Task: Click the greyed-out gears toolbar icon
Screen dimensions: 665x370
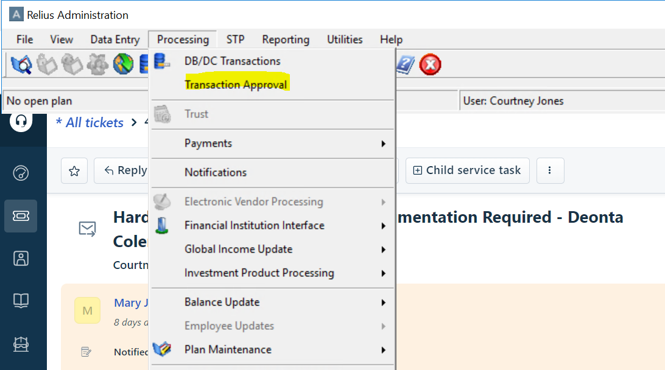Action: [97, 65]
